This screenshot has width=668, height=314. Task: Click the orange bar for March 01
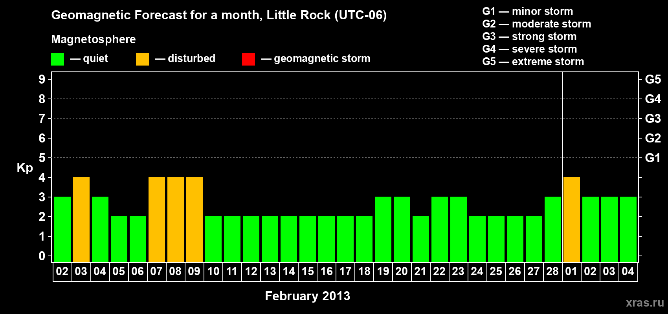572,220
